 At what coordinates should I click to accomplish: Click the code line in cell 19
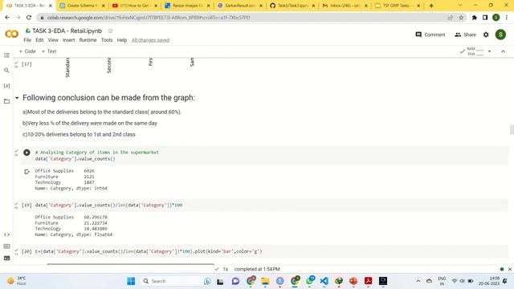coord(108,206)
